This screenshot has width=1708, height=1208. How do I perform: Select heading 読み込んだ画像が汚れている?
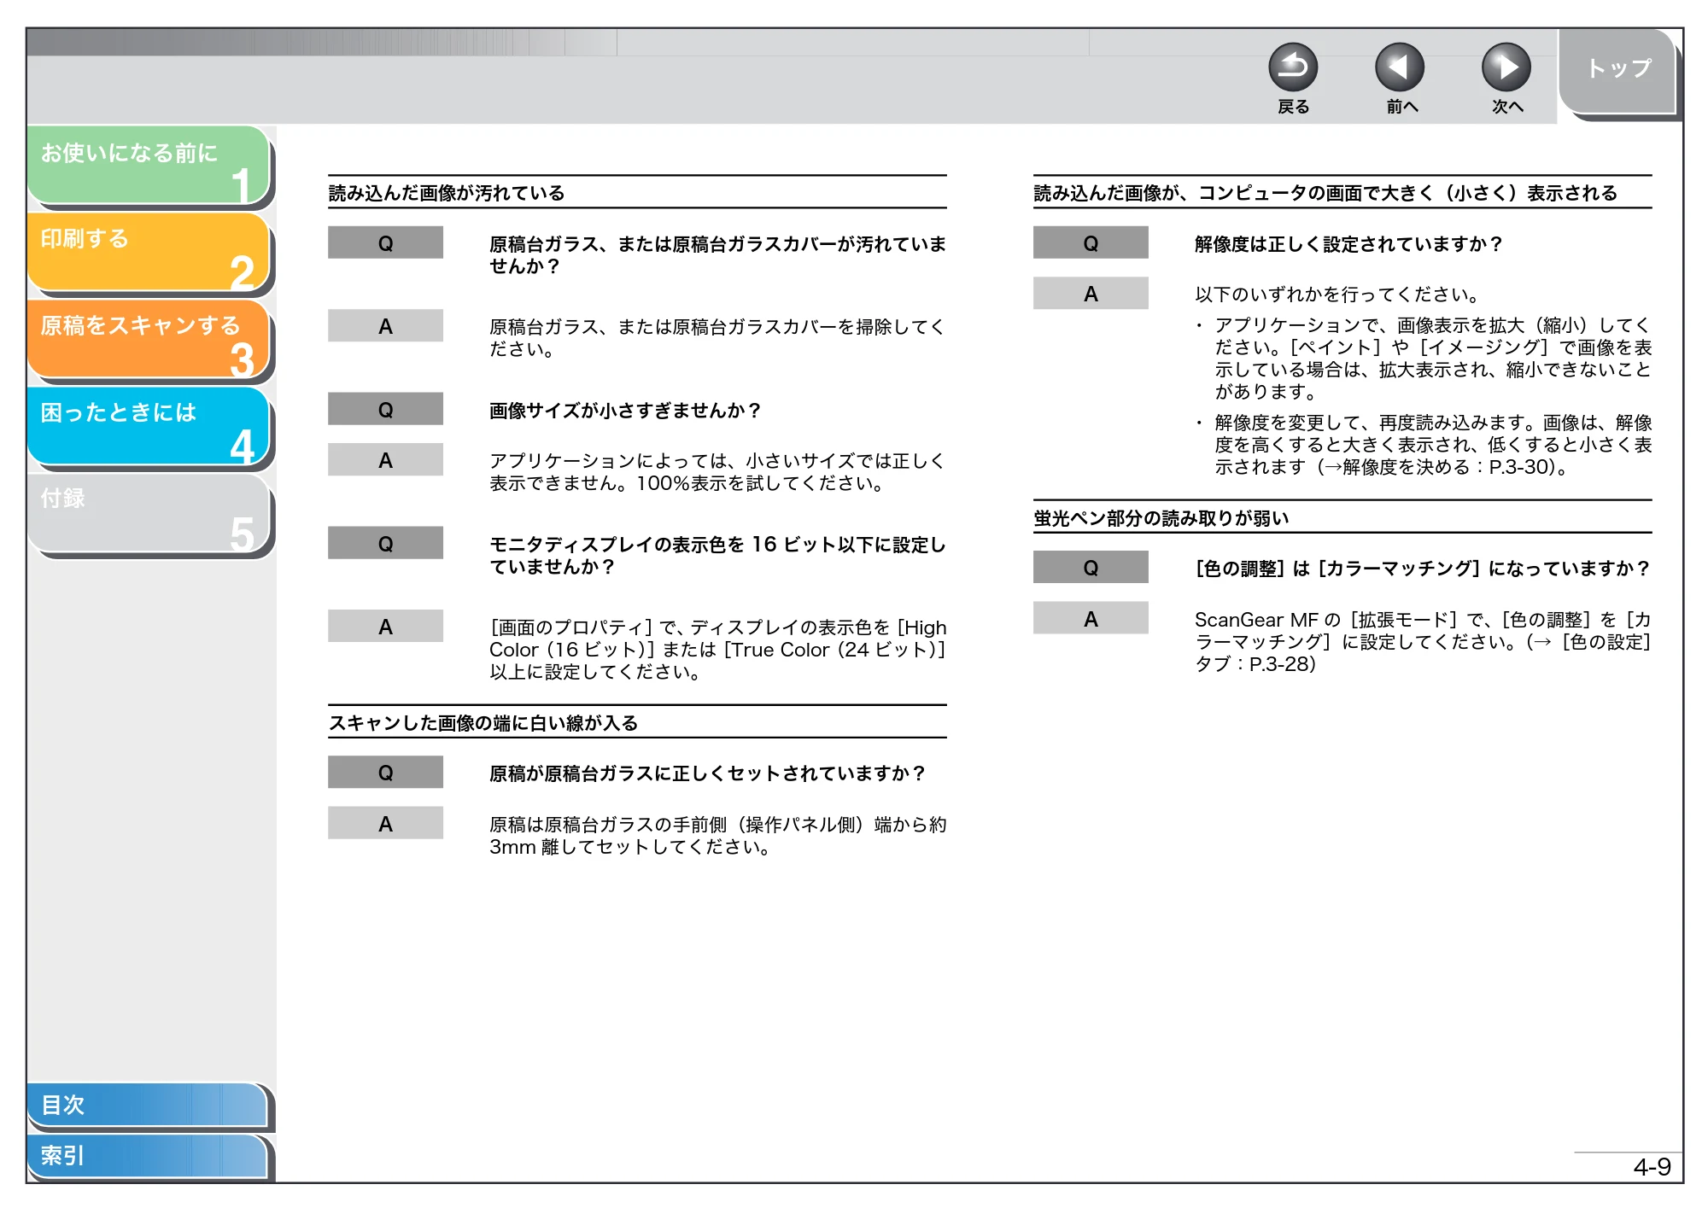pos(447,193)
